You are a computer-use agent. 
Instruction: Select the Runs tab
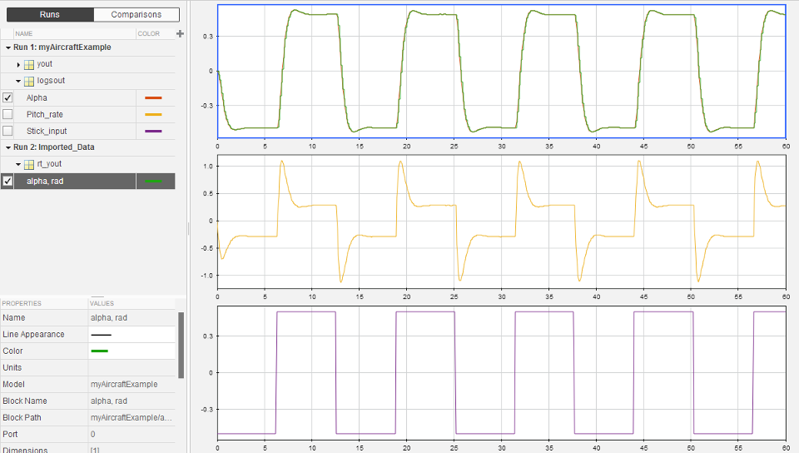point(49,14)
